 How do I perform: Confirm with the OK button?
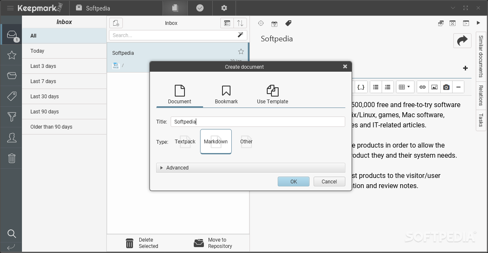pos(293,181)
